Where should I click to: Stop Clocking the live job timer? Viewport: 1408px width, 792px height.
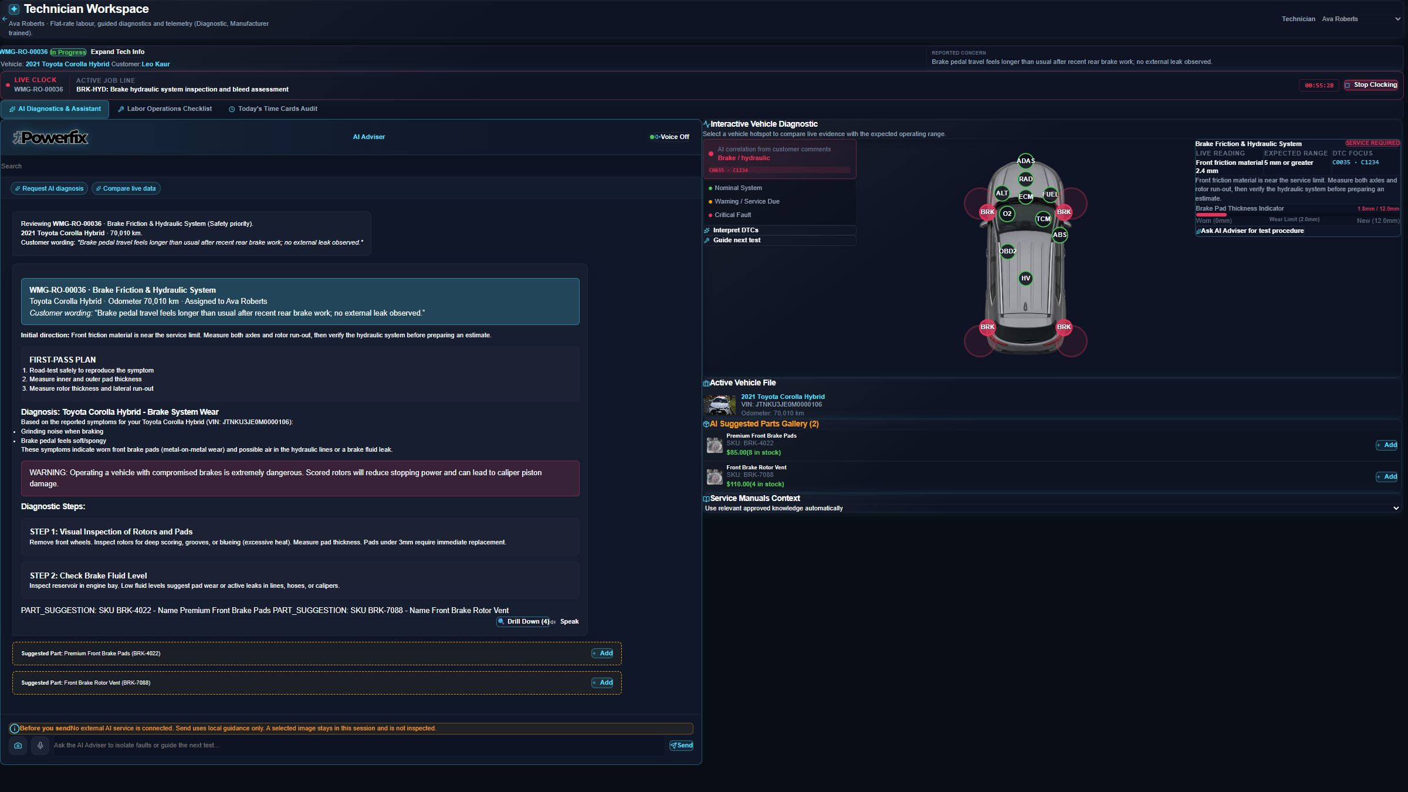pyautogui.click(x=1371, y=85)
